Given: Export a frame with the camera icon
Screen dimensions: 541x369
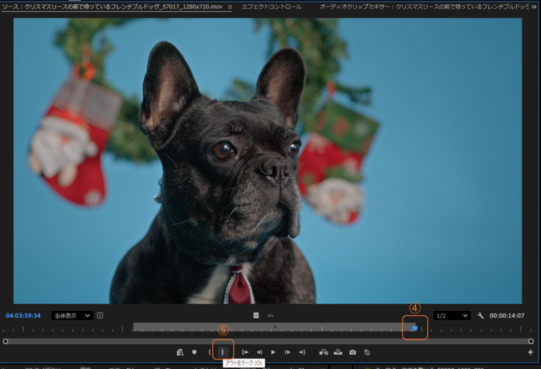Looking at the screenshot, I should (x=352, y=352).
